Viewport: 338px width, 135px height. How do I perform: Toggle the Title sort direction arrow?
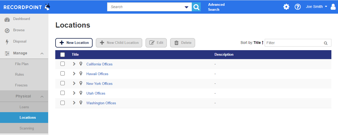[263, 43]
